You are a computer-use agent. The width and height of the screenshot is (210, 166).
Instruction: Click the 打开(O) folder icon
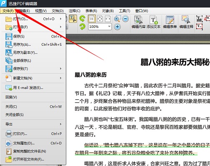[9, 19]
